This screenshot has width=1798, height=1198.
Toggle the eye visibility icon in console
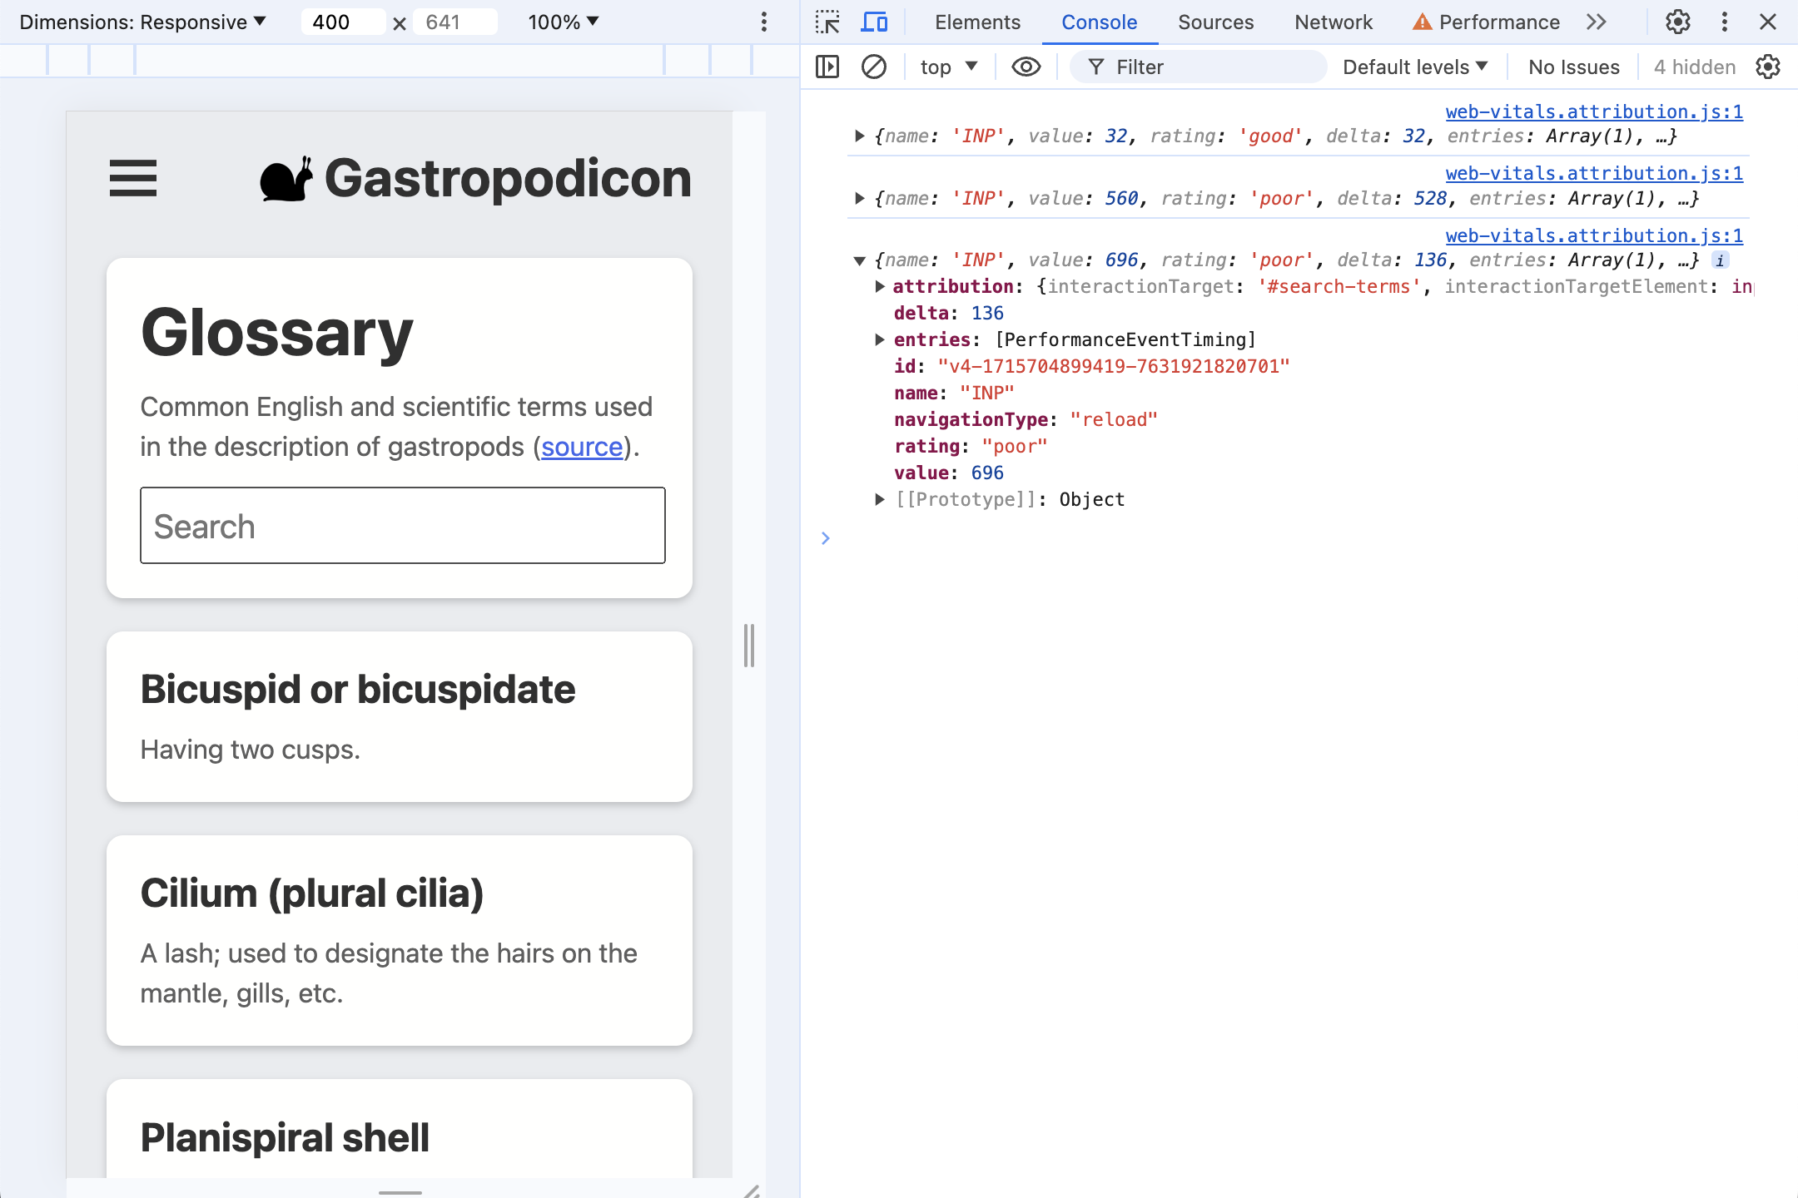tap(1026, 64)
